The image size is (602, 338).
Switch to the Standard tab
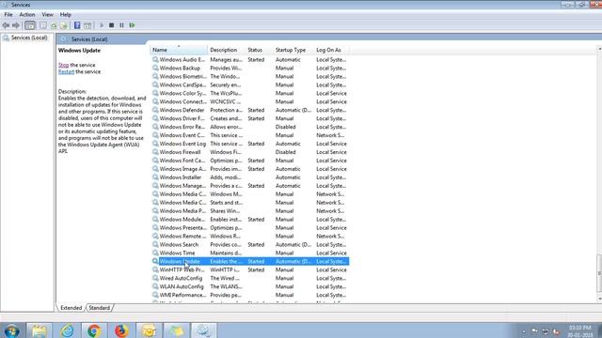(x=99, y=308)
